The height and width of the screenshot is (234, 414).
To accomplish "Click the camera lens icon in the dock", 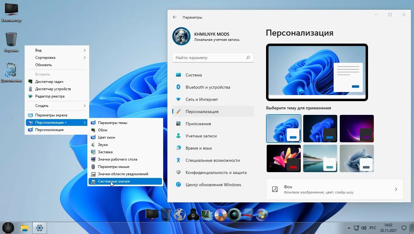I will 234,215.
